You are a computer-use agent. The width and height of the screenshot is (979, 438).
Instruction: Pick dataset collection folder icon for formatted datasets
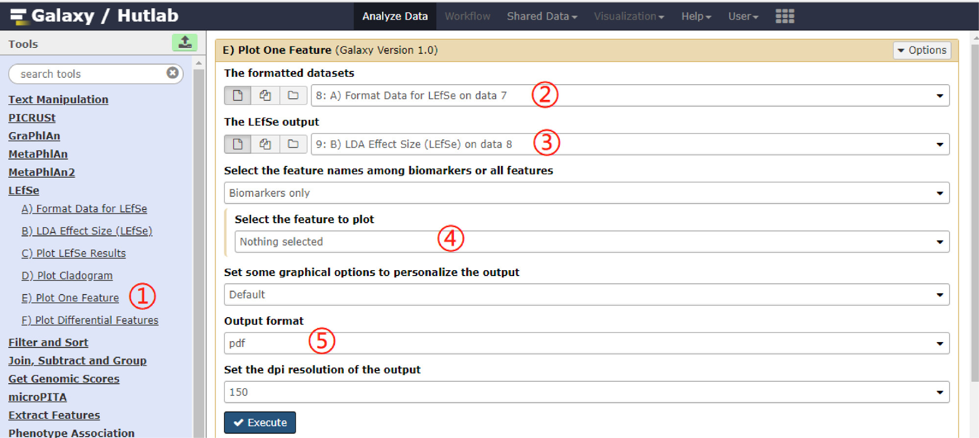[x=293, y=95]
